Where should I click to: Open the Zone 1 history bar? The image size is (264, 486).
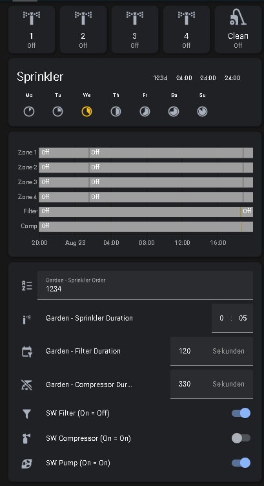pyautogui.click(x=146, y=153)
